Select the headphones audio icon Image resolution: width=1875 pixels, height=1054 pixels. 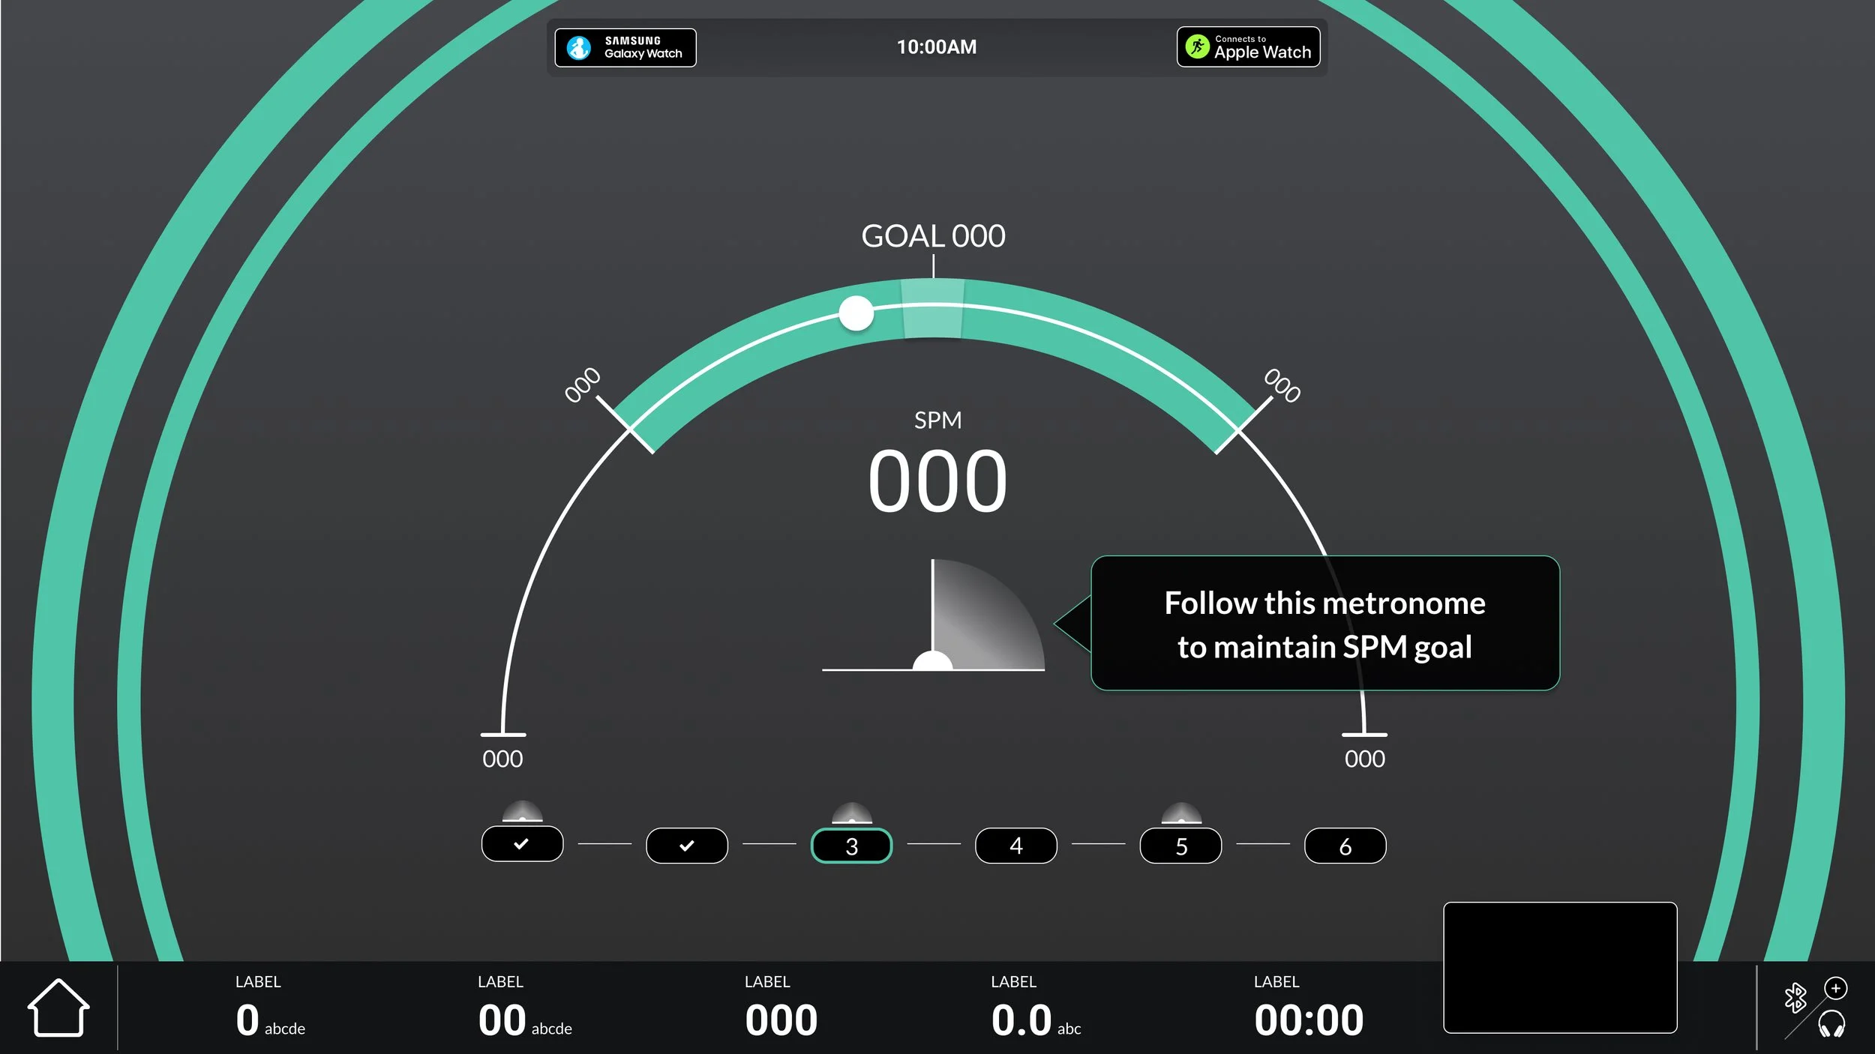[x=1831, y=1023]
